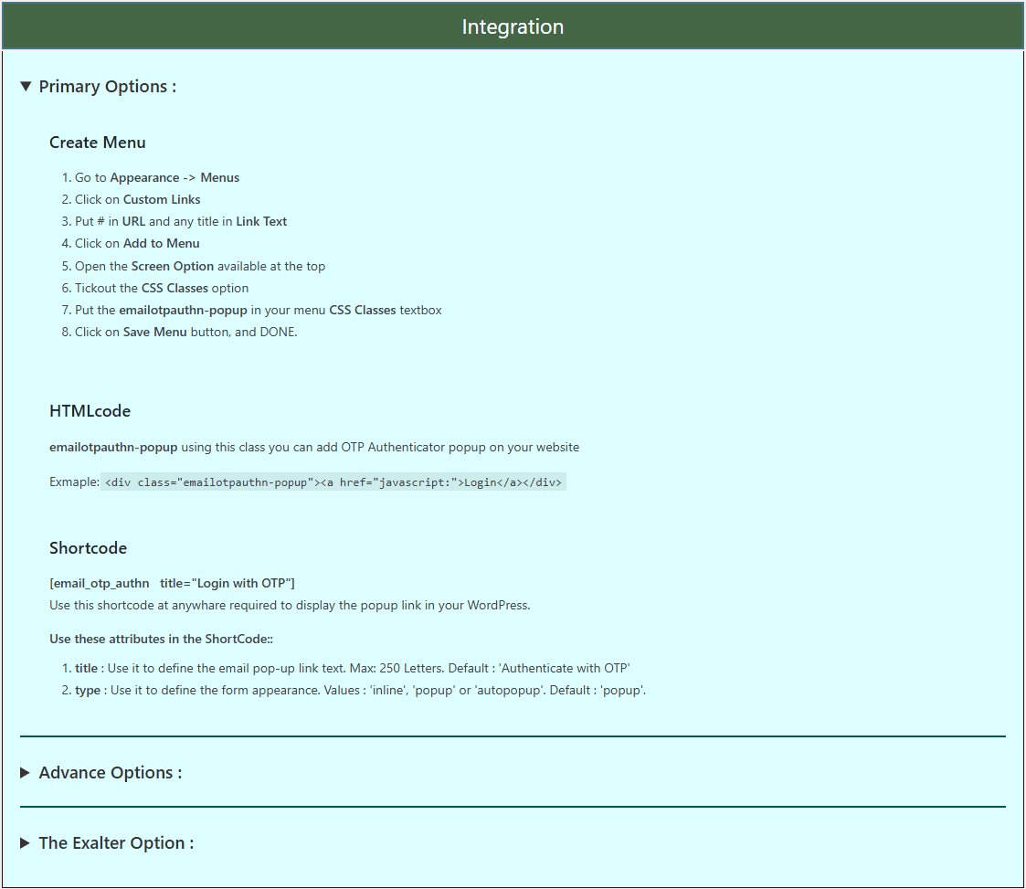Image resolution: width=1026 pixels, height=889 pixels.
Task: Click Add to Menu in step four
Action: point(161,243)
